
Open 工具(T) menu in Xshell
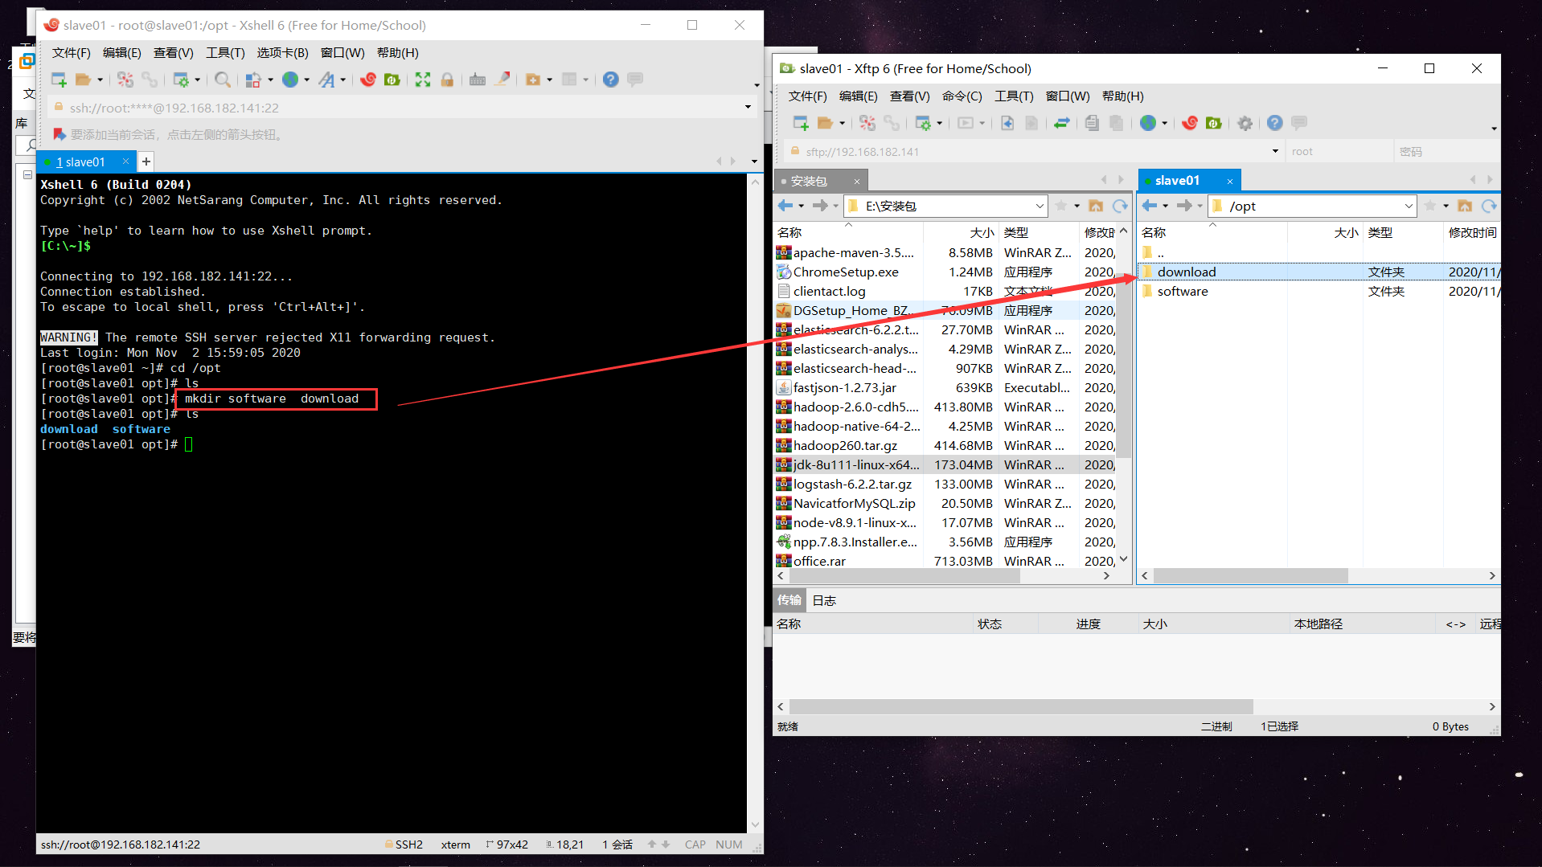click(x=225, y=53)
